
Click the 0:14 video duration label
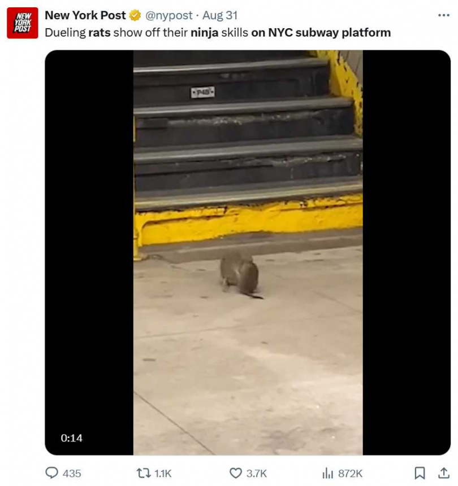(x=72, y=437)
